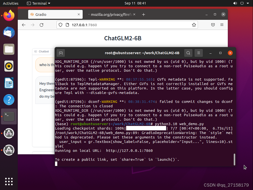The height and width of the screenshot is (190, 253).
Task: Open the second Software Updater dock icon
Action: pyautogui.click(x=9, y=150)
